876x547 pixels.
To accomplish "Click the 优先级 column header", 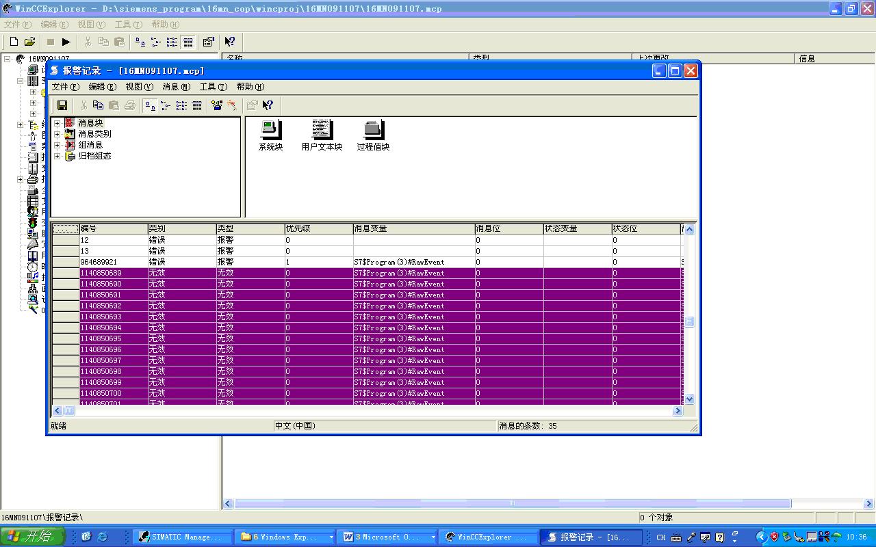I will pos(319,228).
